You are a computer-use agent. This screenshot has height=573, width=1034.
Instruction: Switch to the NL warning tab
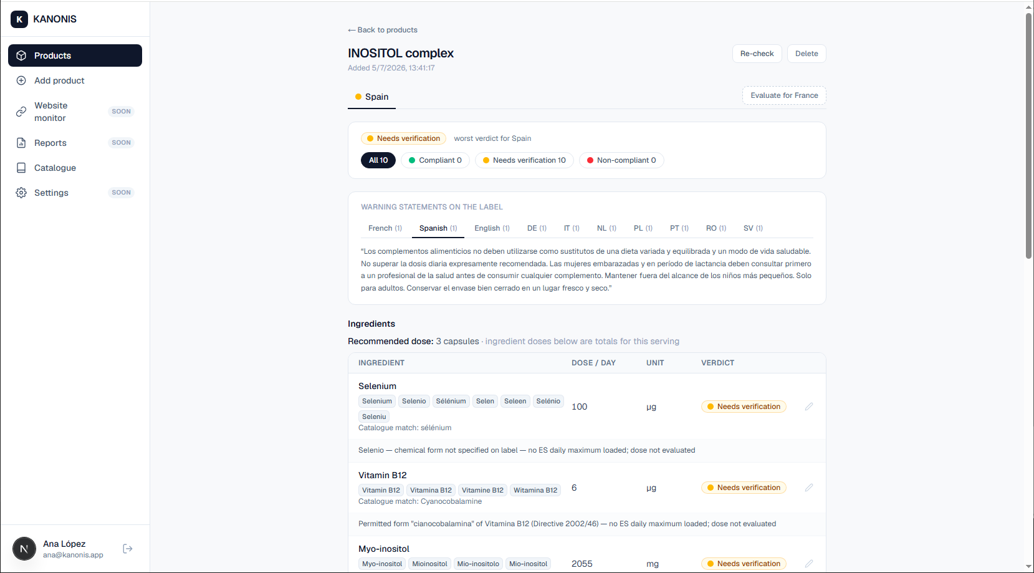606,228
